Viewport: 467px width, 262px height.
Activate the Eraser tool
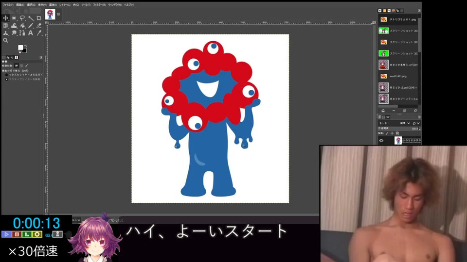tap(39, 25)
